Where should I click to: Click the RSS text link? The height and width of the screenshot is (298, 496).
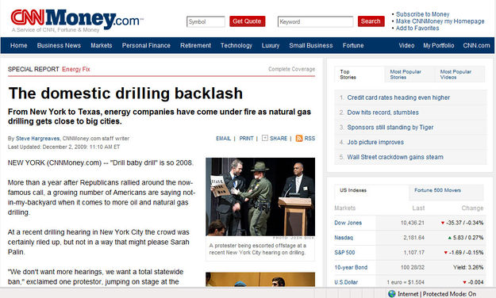tap(310, 139)
